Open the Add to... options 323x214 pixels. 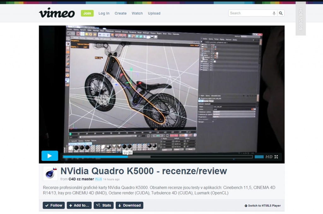pos(79,206)
